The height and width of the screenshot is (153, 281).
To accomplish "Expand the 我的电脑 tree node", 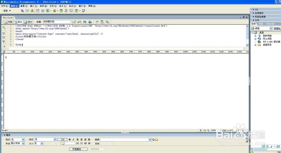I will [255, 36].
